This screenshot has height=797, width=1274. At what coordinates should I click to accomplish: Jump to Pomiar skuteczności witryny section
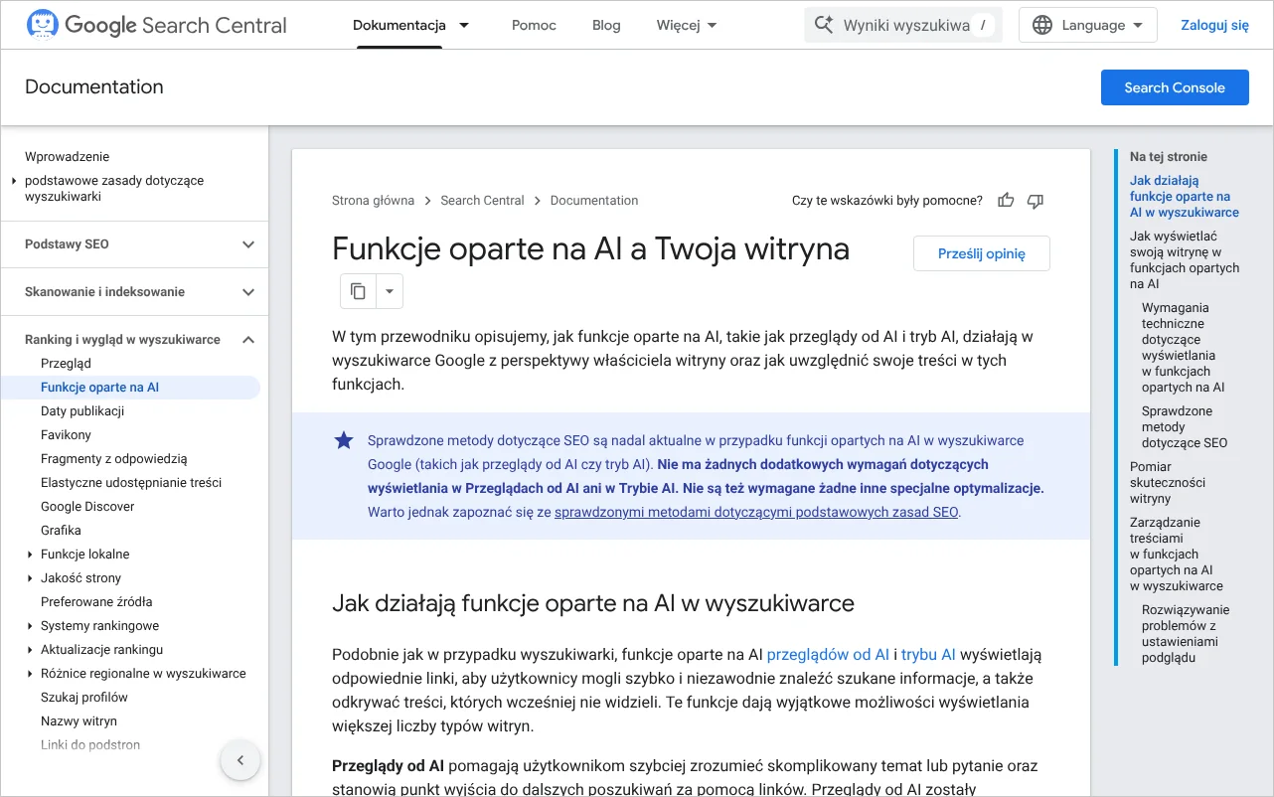click(1168, 483)
